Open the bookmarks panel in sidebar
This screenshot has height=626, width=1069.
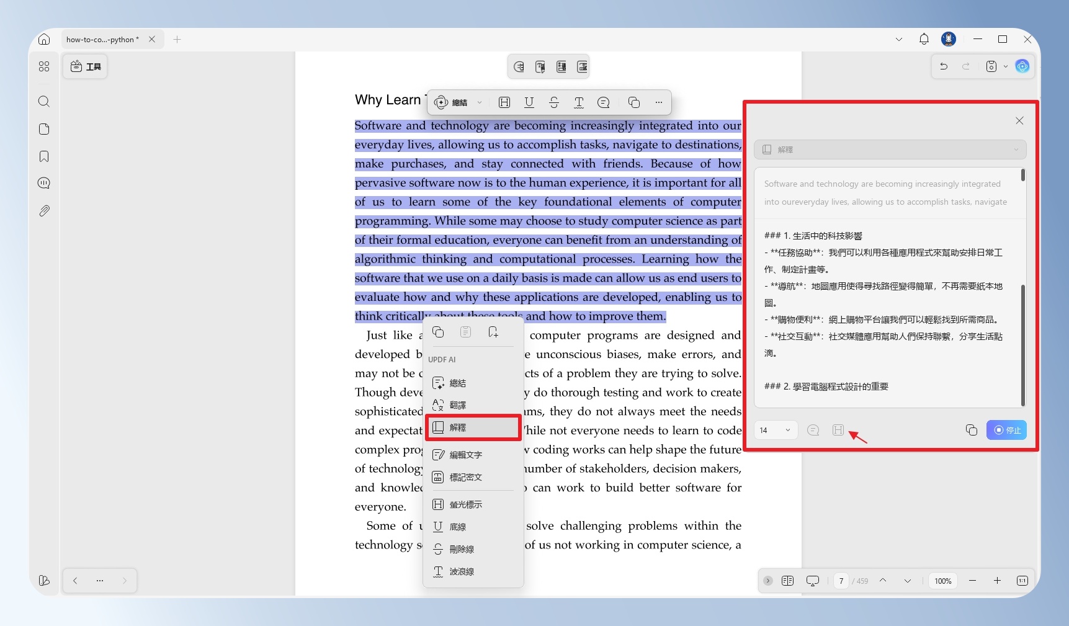click(x=44, y=156)
